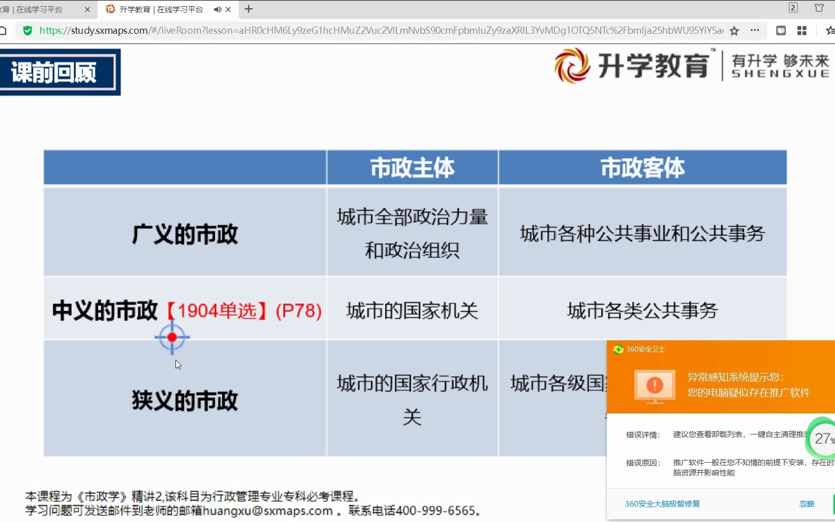The image size is (835, 522).
Task: Go to the browser home page
Action: click(x=3, y=31)
